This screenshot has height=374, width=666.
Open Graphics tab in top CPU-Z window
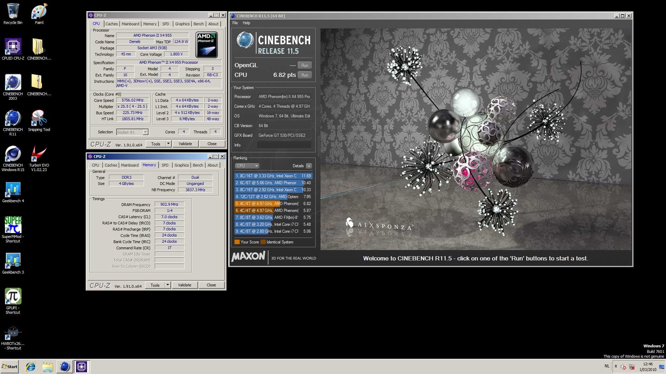182,24
